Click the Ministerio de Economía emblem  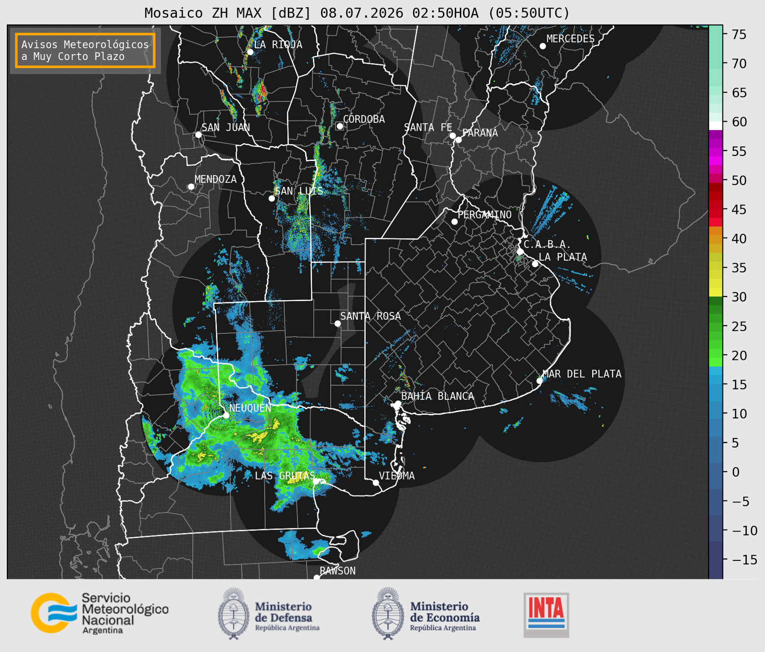[x=388, y=613]
